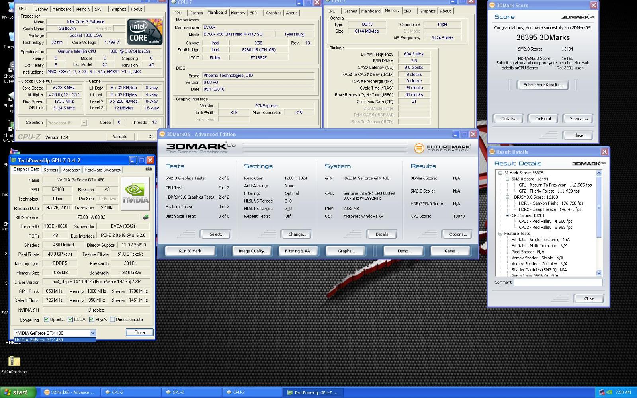This screenshot has width=637, height=398.
Task: Click the Options... button under Results
Action: [x=458, y=234]
